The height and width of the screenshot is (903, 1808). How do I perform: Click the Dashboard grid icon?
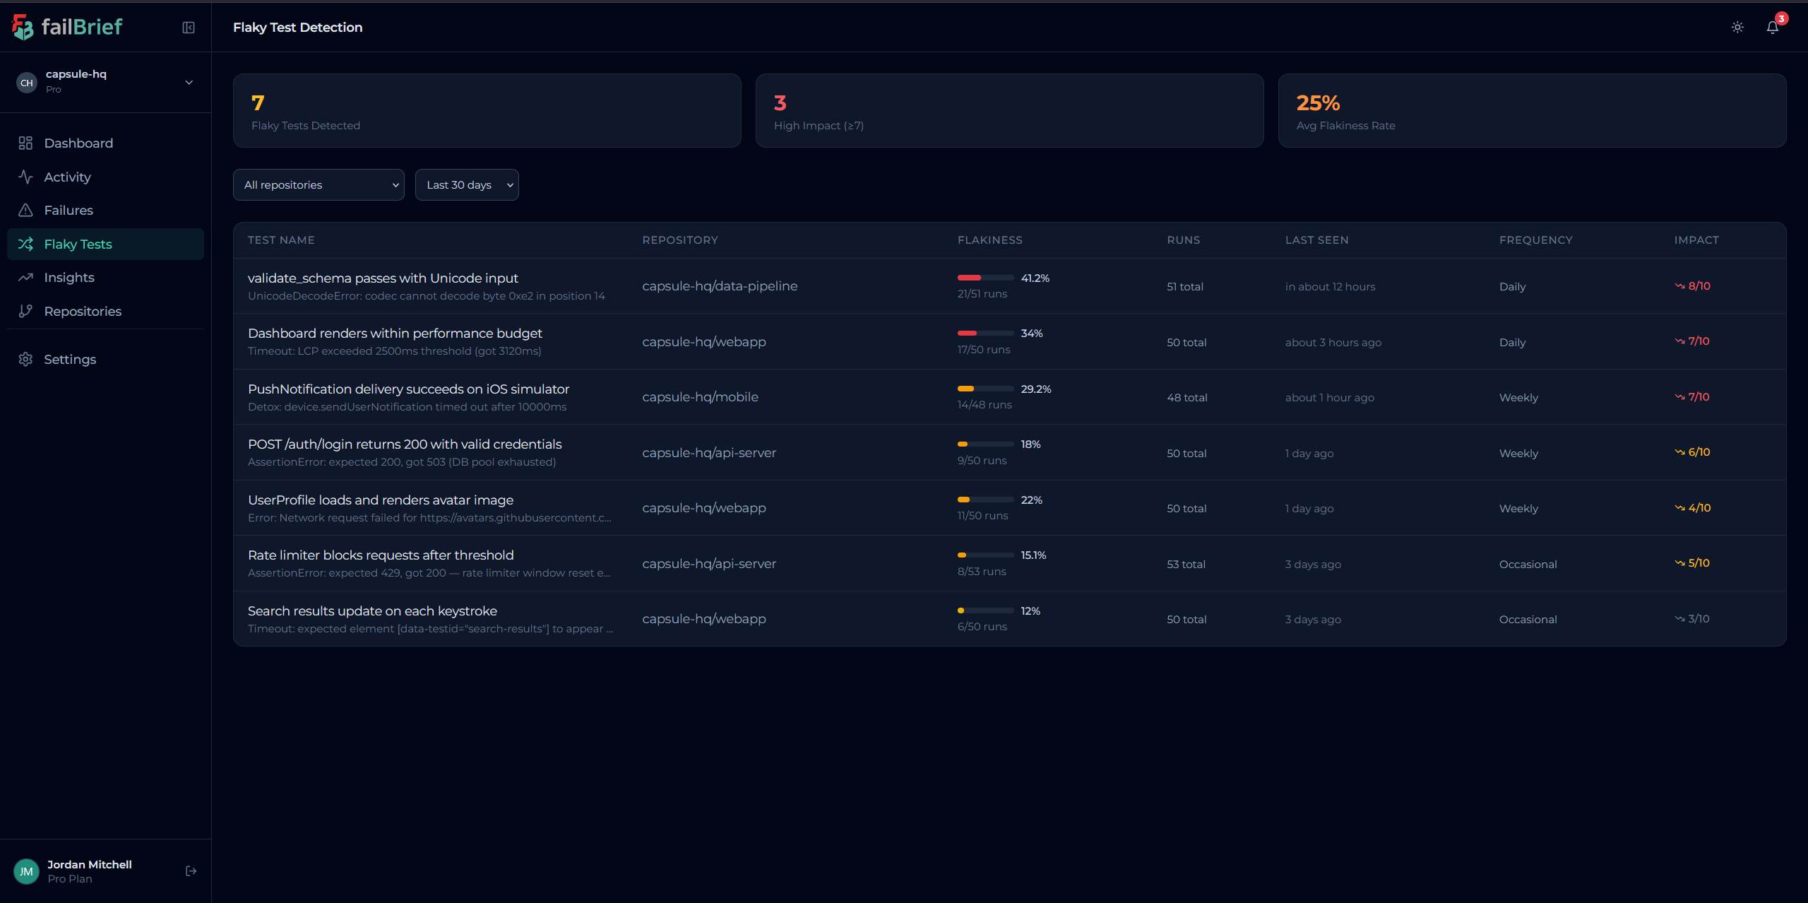tap(25, 143)
